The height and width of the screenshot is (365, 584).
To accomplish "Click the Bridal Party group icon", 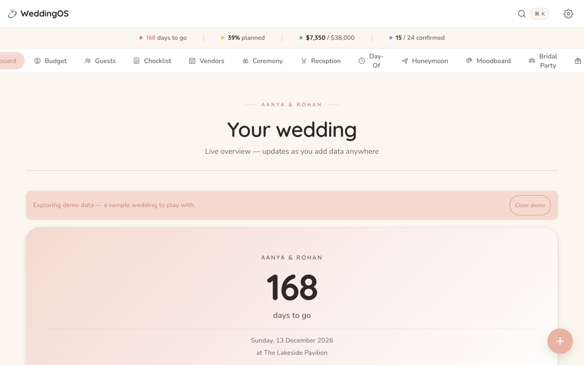I will pos(532,61).
